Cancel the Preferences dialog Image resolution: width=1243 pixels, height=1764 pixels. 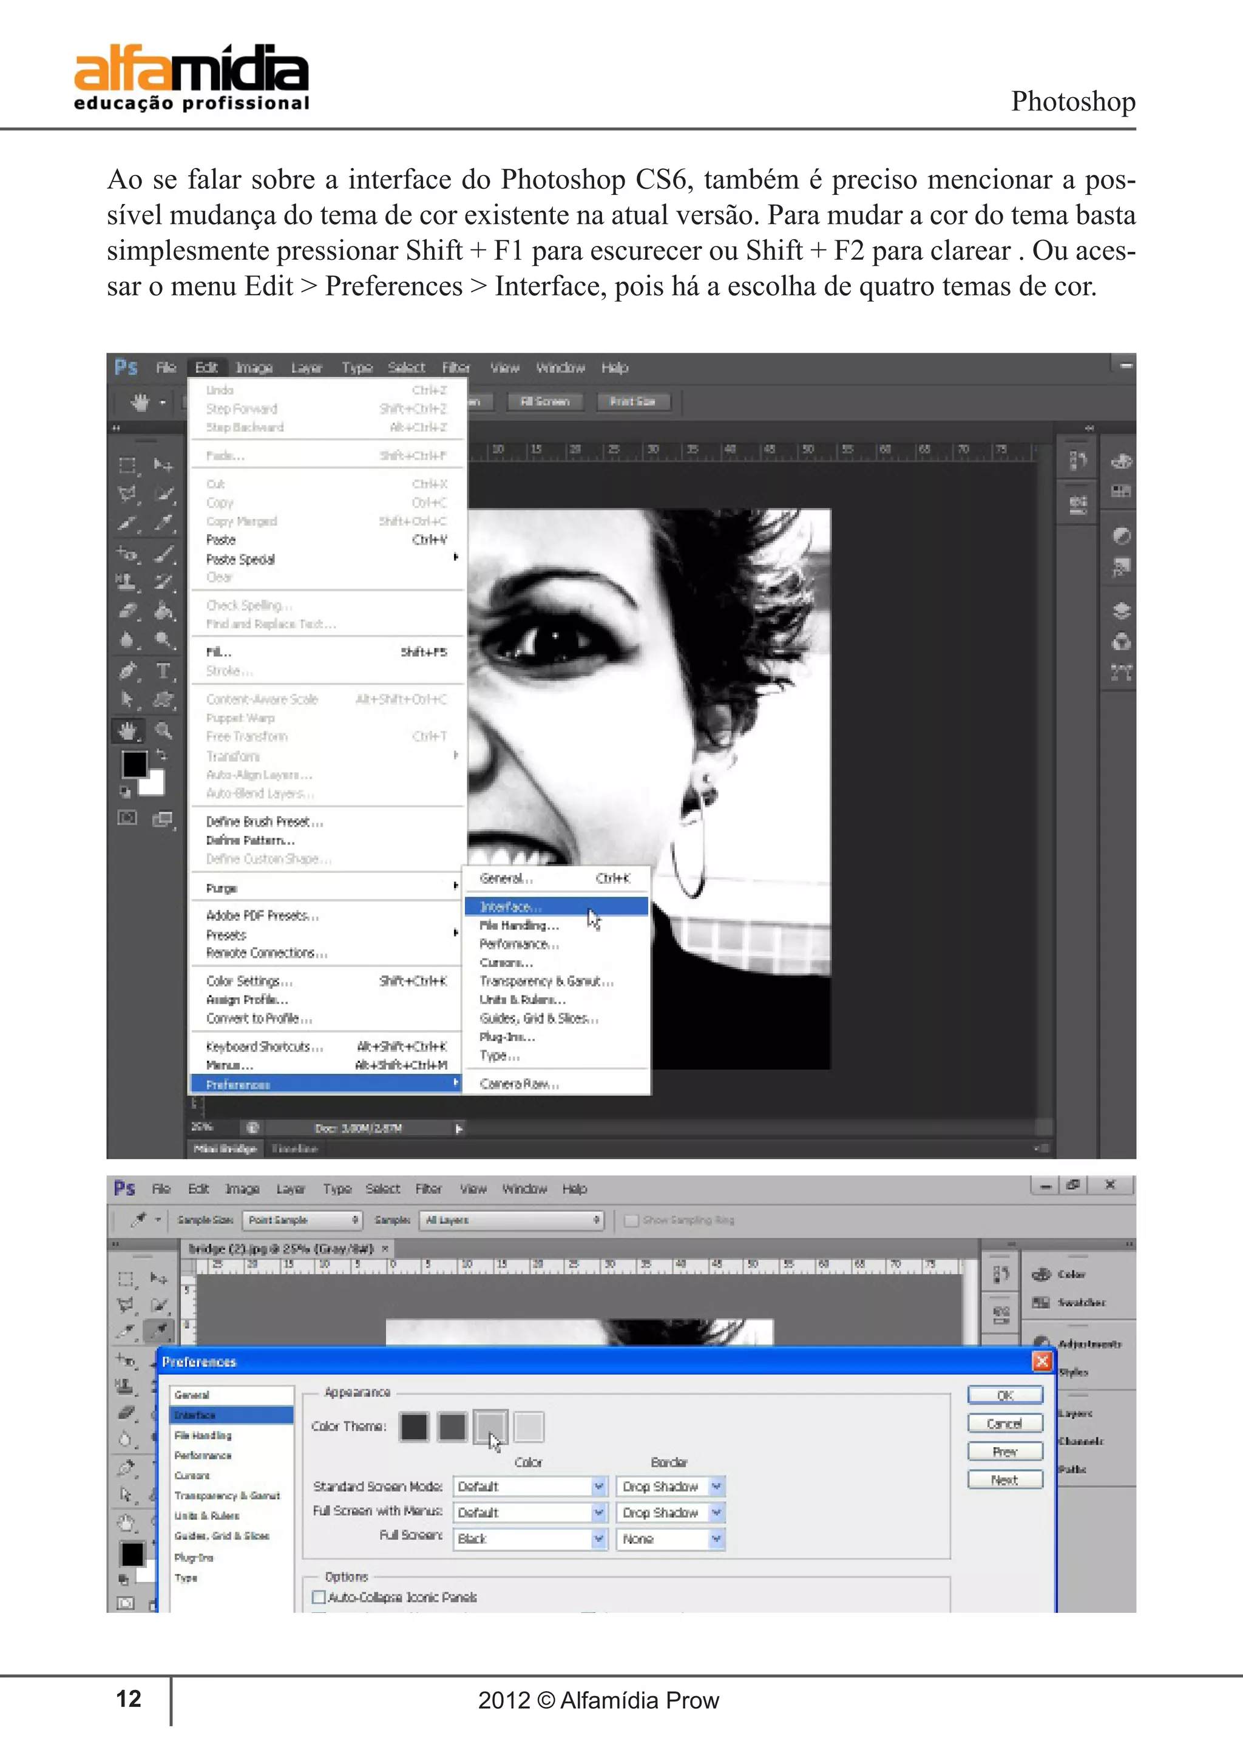[x=1005, y=1423]
